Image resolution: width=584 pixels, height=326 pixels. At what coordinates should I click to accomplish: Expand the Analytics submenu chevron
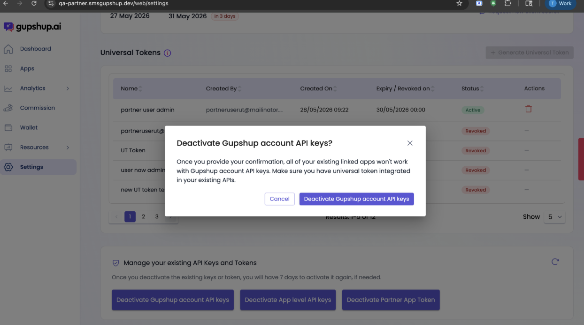(x=68, y=89)
